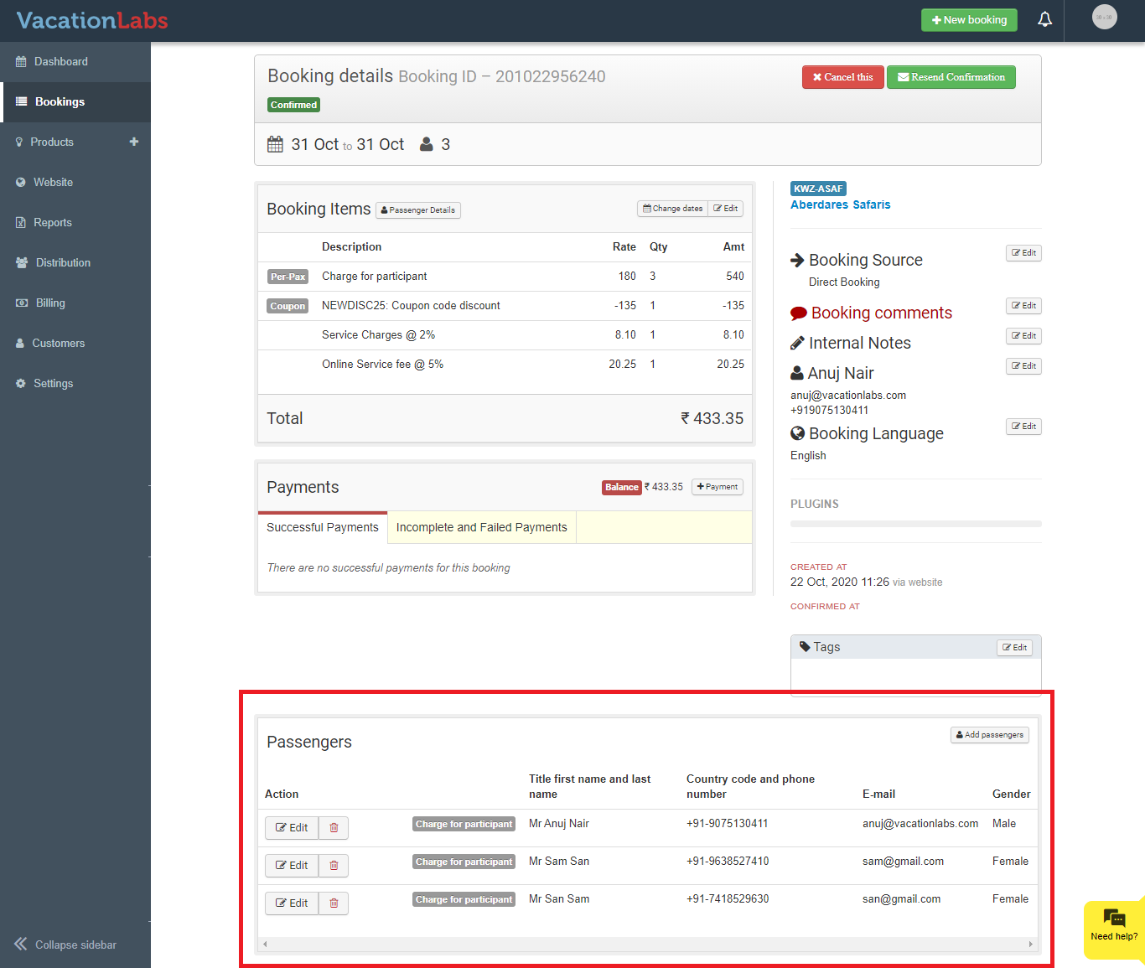Go to Reports in the sidebar

tap(52, 222)
